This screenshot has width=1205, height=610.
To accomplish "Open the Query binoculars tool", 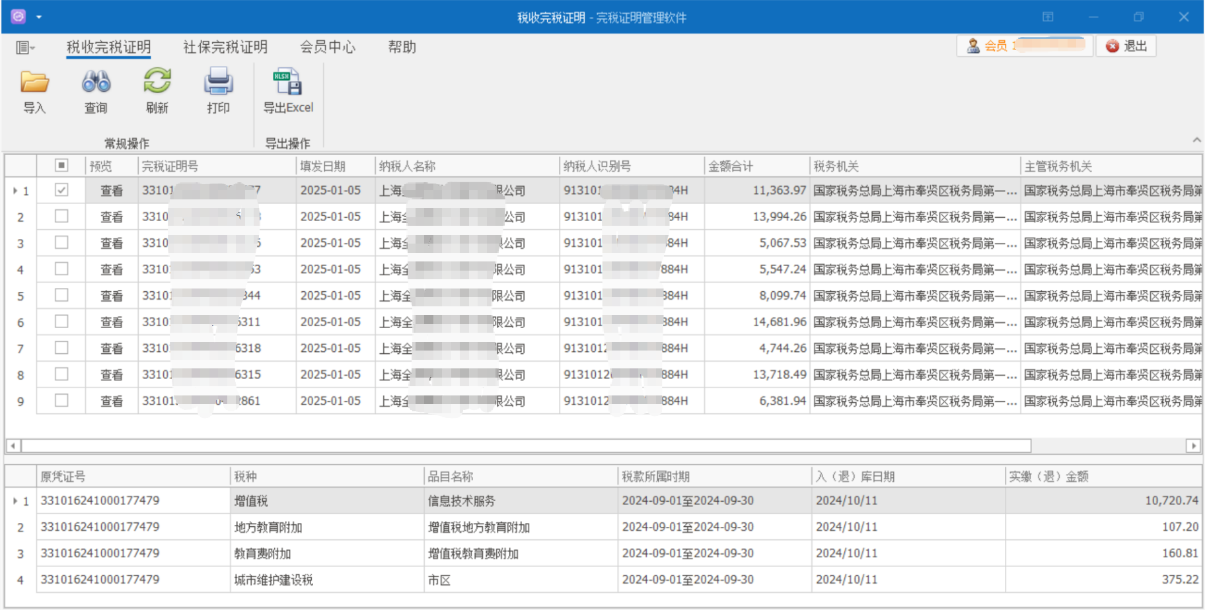I will (96, 83).
